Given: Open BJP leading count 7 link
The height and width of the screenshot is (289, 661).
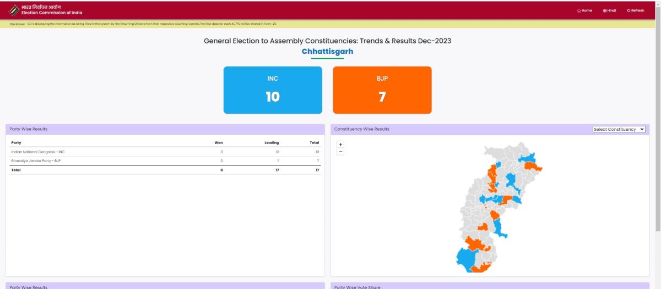Looking at the screenshot, I should [x=278, y=160].
